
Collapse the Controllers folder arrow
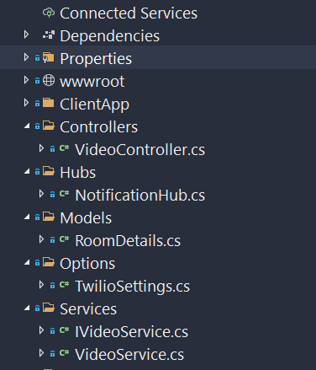coord(27,126)
